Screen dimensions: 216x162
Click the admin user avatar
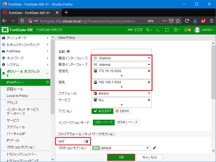[197, 30]
